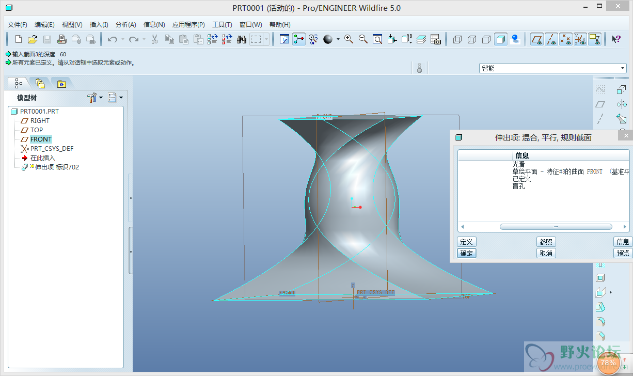633x376 pixels.
Task: Open the 帮助(H) menu
Action: coord(280,24)
